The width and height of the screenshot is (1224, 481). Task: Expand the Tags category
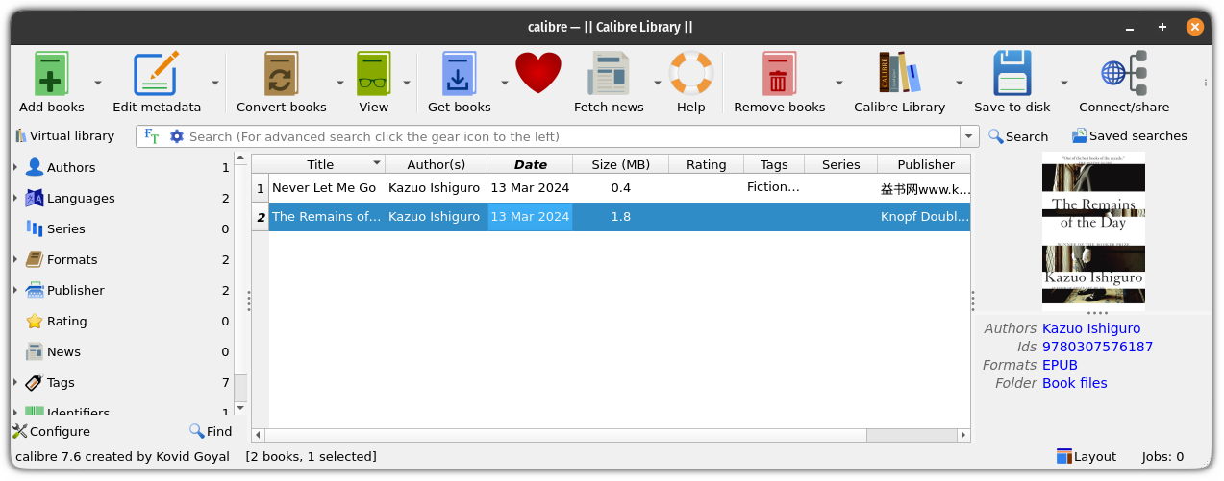click(x=15, y=383)
